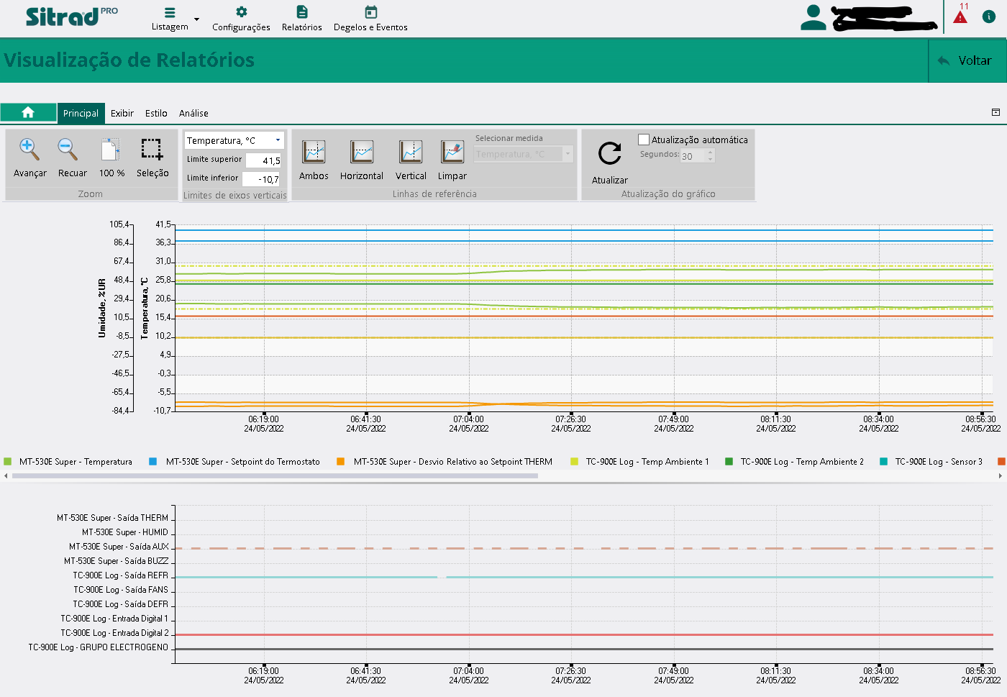Enable the Atualização automática checkbox
Viewport: 1007px width, 697px height.
[x=644, y=140]
